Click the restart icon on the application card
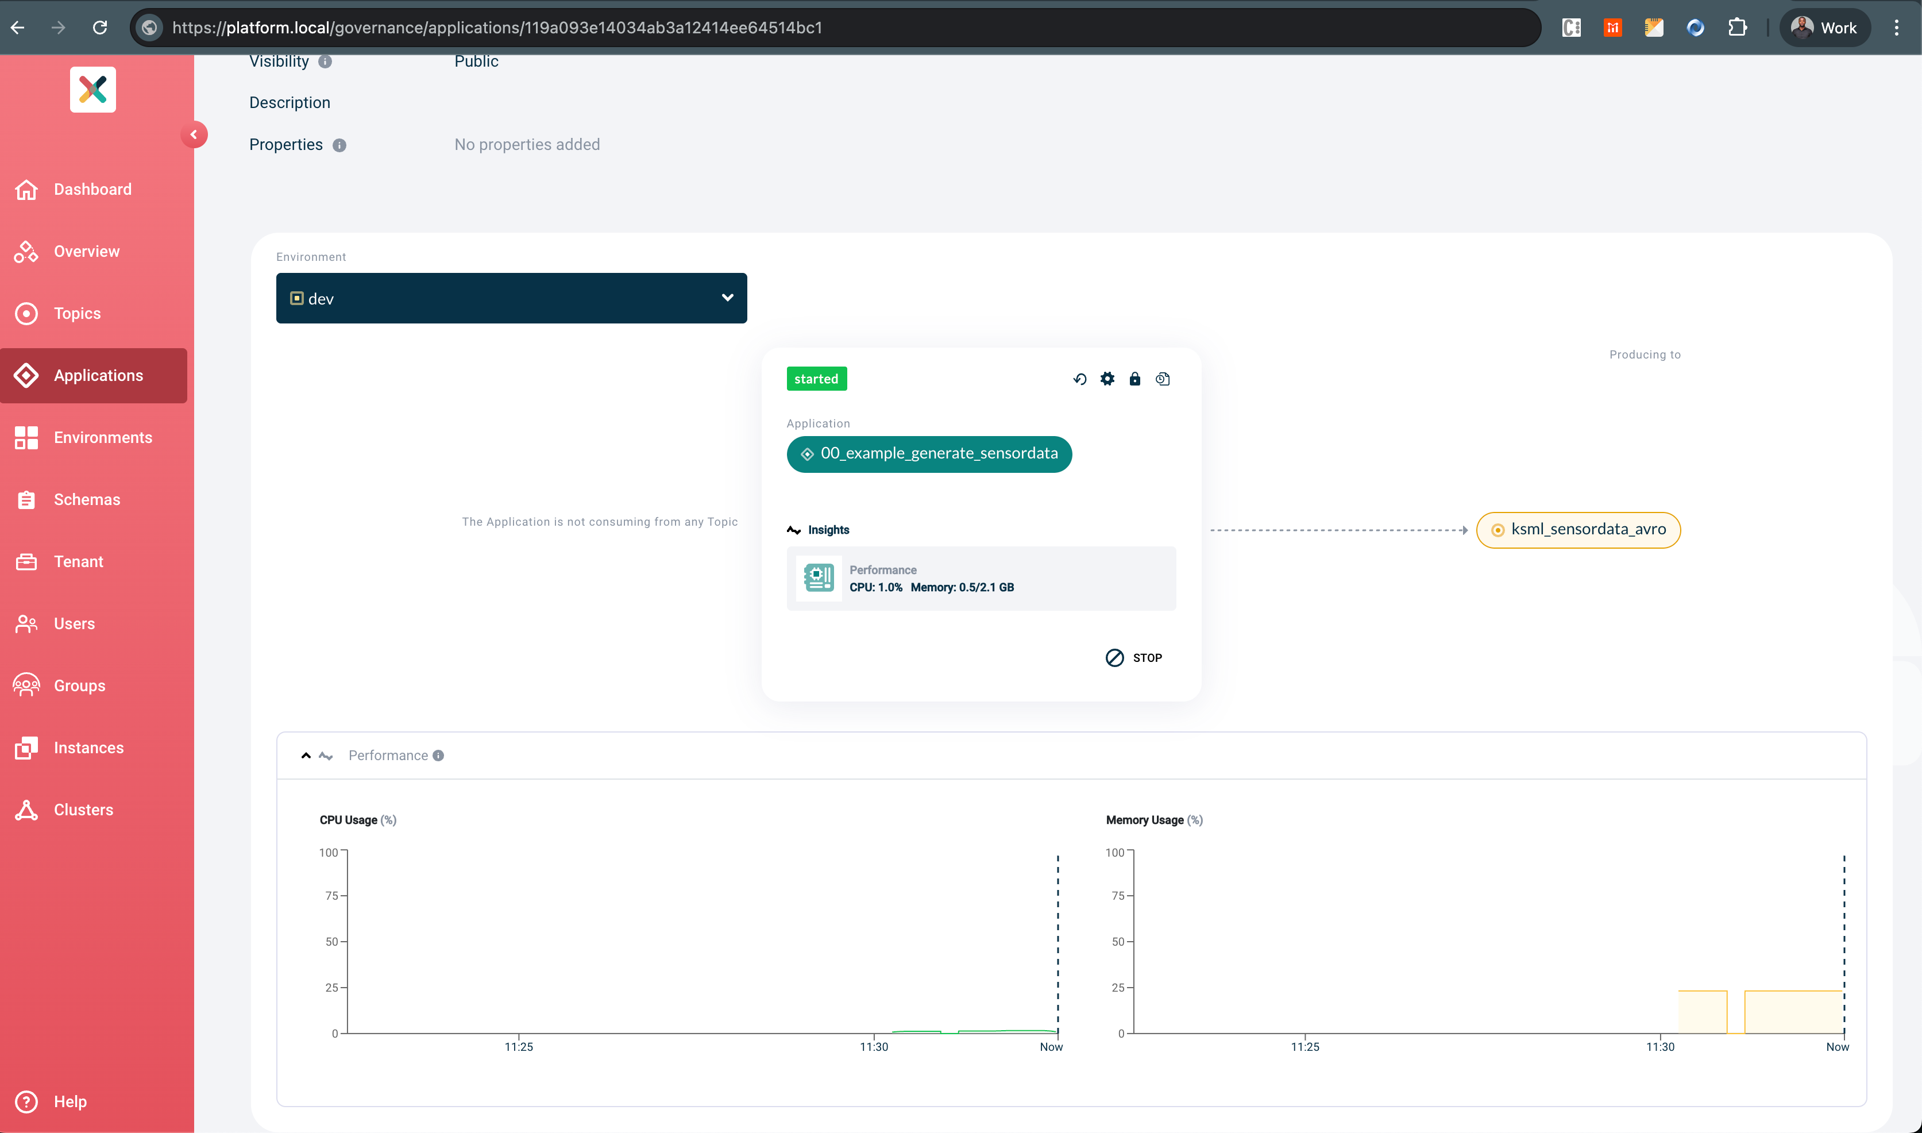The image size is (1922, 1133). [1080, 378]
